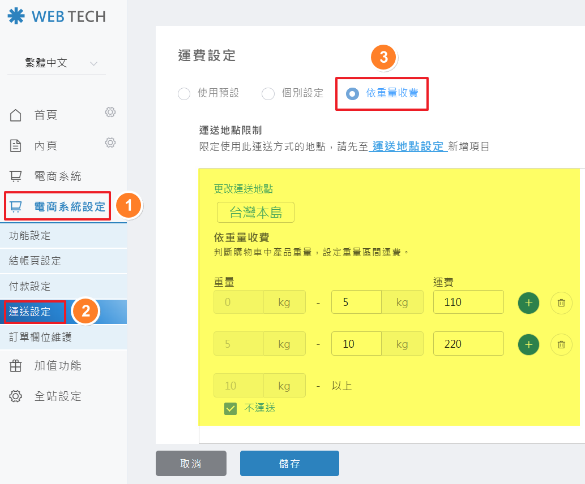
Task: Open 結帳頁設定 submenu item
Action: (x=35, y=261)
